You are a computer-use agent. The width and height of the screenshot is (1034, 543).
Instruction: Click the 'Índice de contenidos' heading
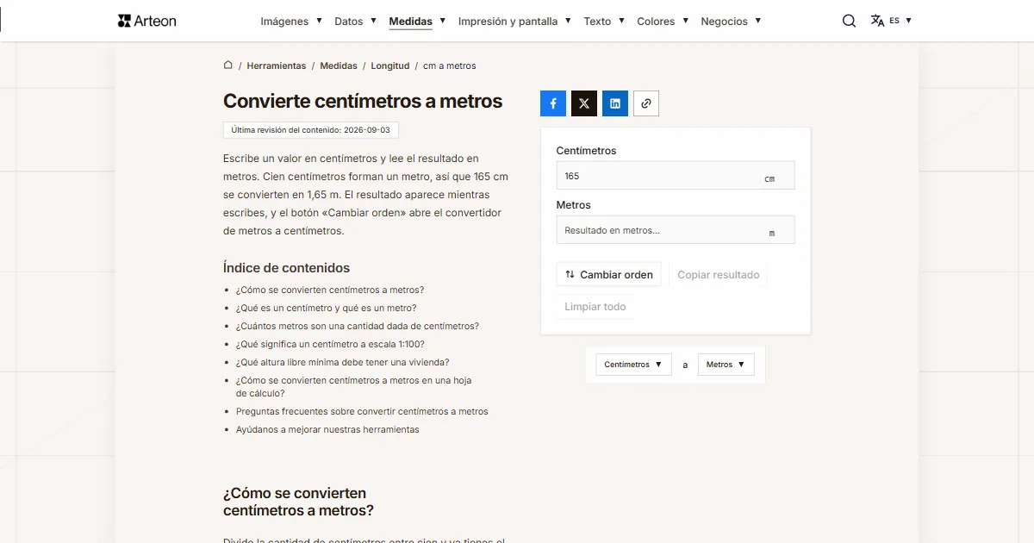coord(286,268)
